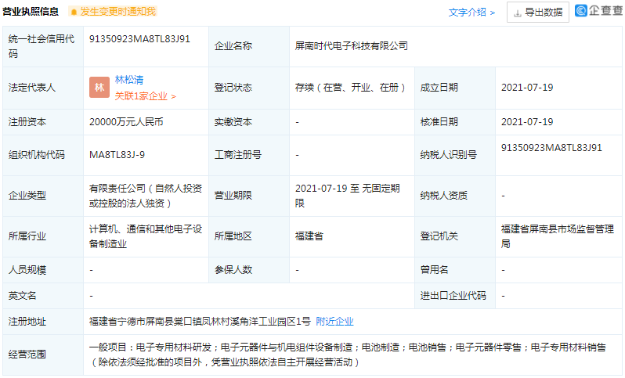This screenshot has height=378, width=625.
Task: Click the registered address text
Action: (x=200, y=321)
